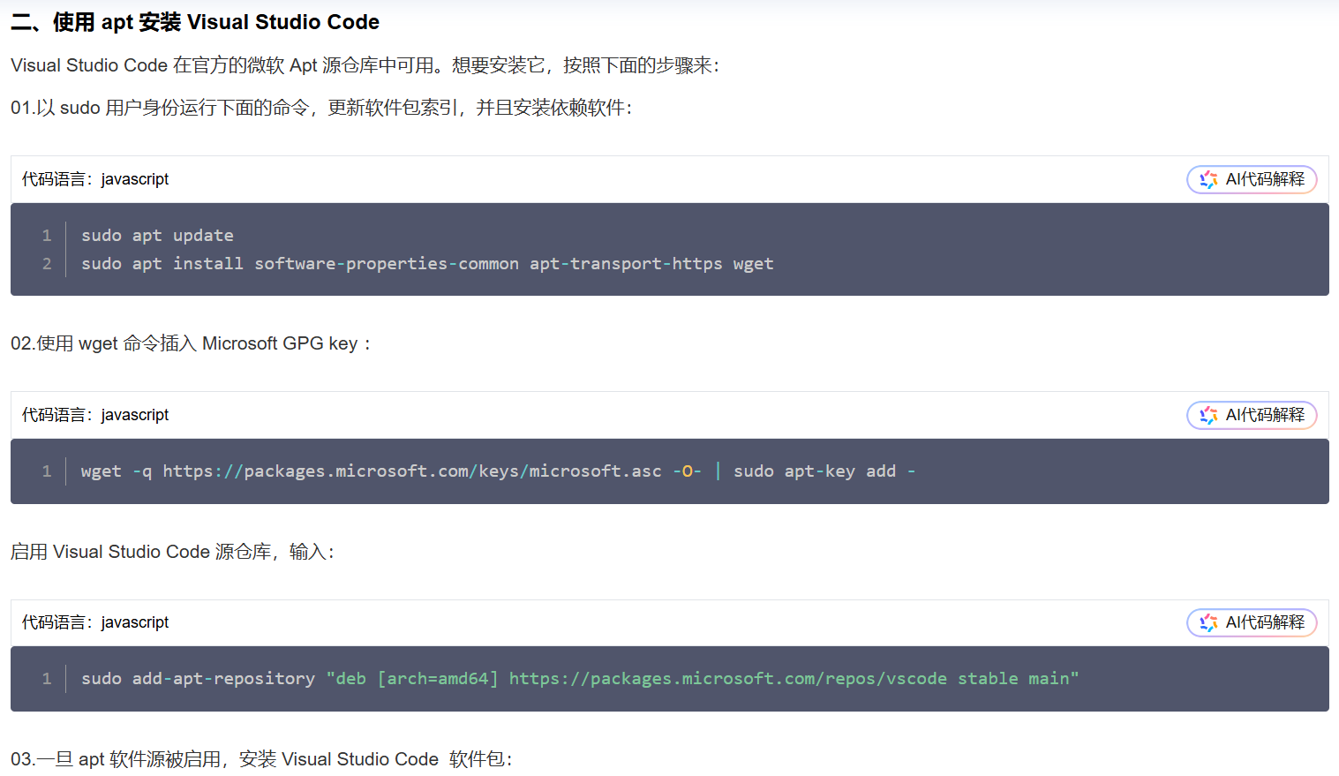Screen dimensions: 1339x776
Task: Click line number 2 in first code block
Action: (47, 264)
